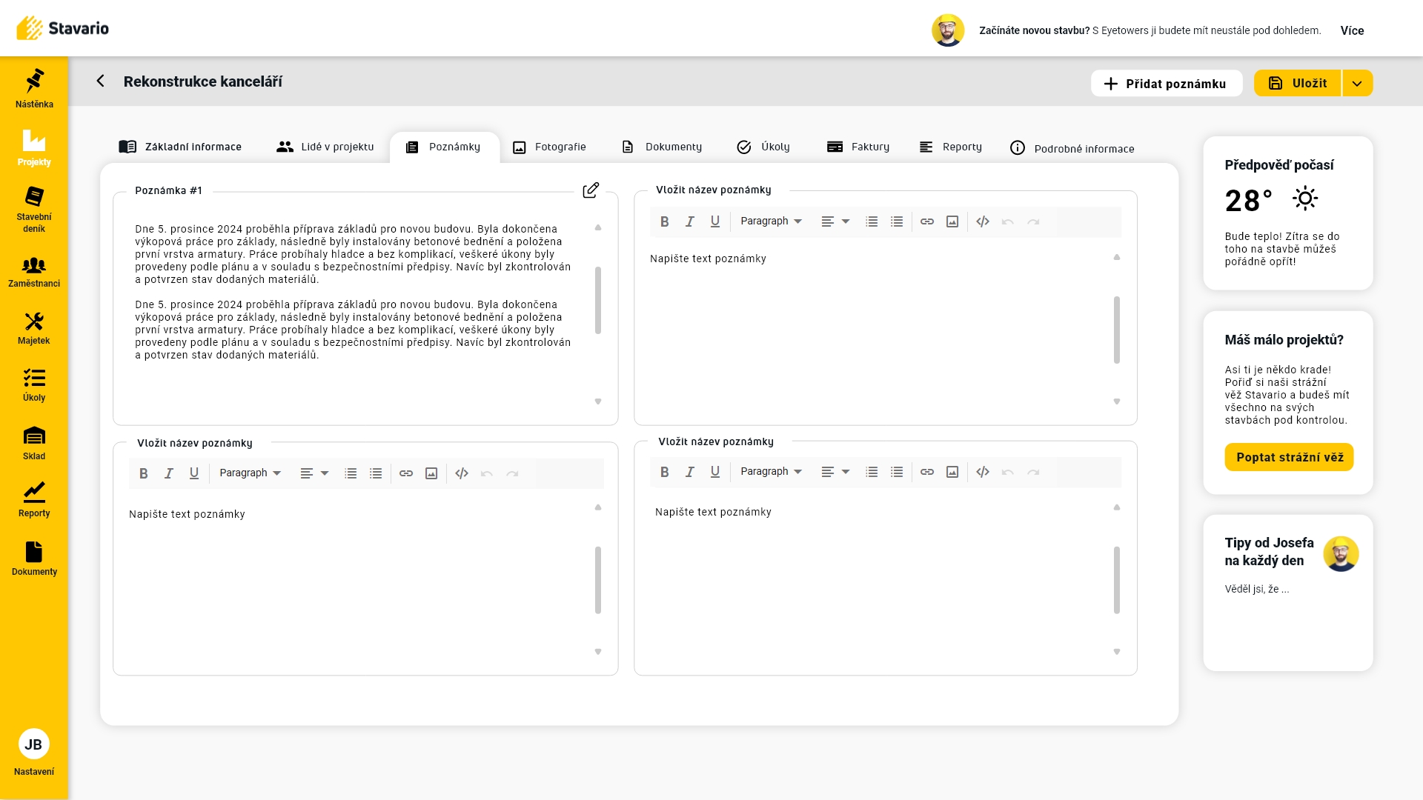Click the edit pencil icon on Poznámka #1
Viewport: 1423px width, 800px height.
coord(591,190)
